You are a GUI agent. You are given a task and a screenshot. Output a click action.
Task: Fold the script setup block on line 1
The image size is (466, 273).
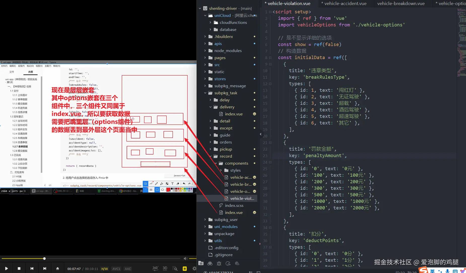pyautogui.click(x=270, y=12)
